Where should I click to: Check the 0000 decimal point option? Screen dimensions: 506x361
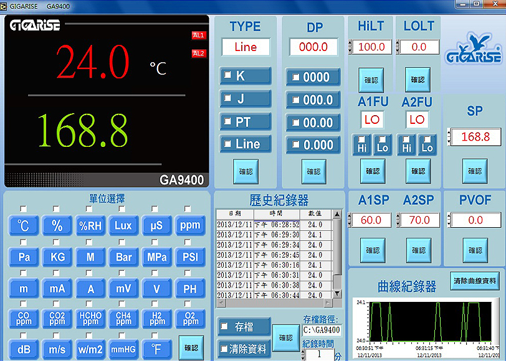click(295, 77)
